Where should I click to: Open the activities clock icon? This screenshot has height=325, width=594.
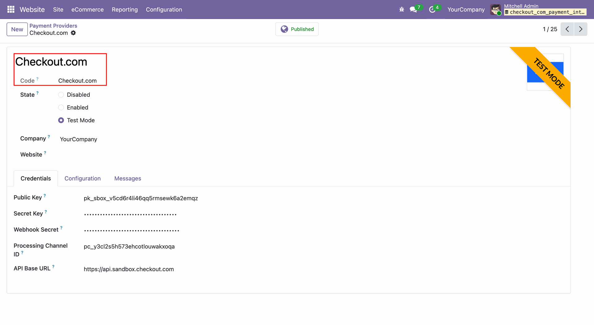tap(432, 10)
